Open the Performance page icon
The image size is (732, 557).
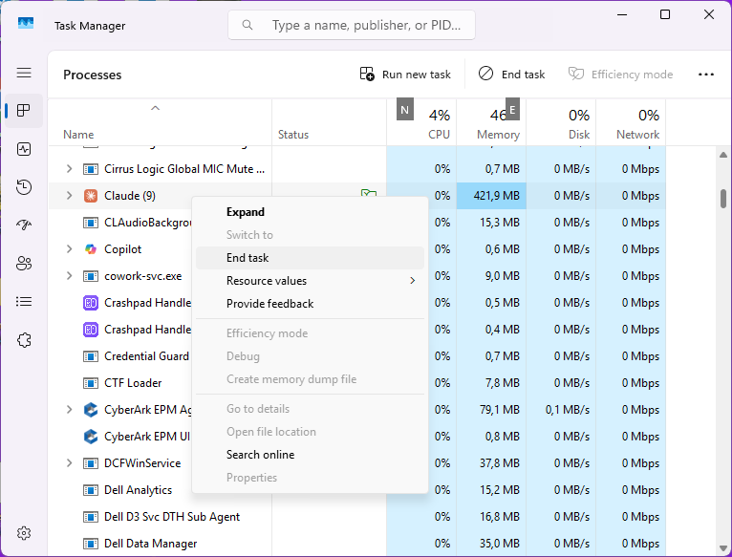tap(24, 149)
